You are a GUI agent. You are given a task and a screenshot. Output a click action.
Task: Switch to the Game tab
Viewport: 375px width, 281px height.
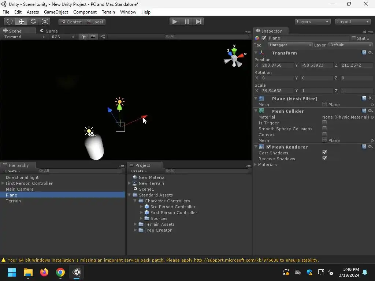(49, 31)
